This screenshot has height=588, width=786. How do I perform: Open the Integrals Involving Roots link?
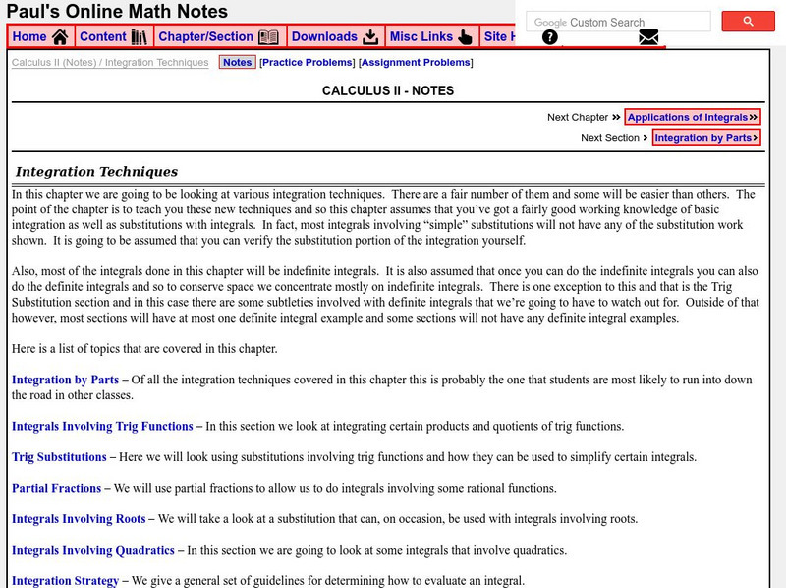coord(79,519)
